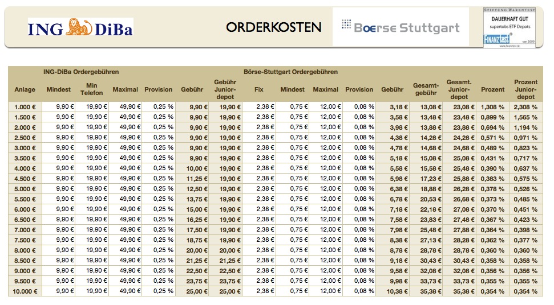Image resolution: width=554 pixels, height=305 pixels.
Task: Click the 'Gesamt. Junior-depot' column header
Action: coord(459,89)
